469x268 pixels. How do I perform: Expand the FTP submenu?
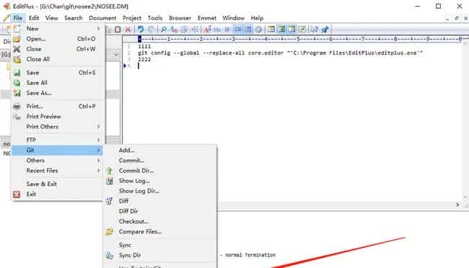pyautogui.click(x=57, y=140)
